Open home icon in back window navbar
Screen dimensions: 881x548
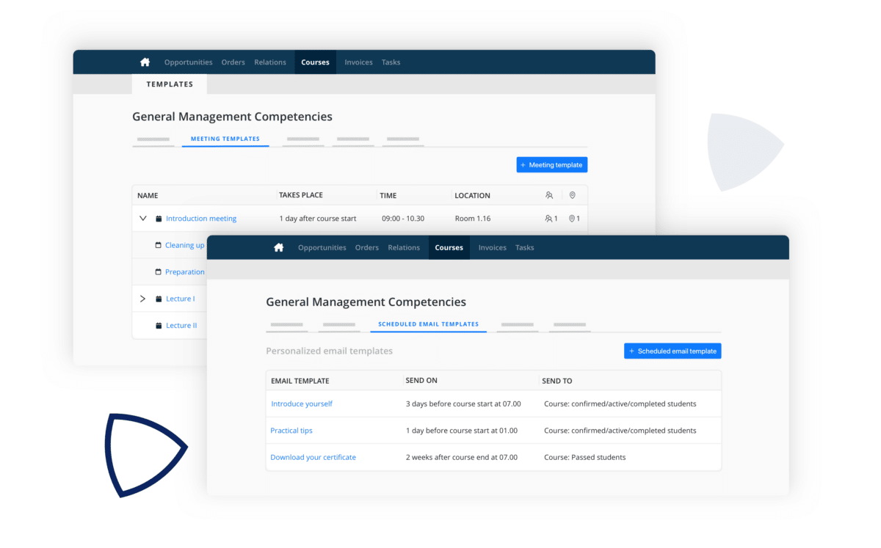pos(145,62)
